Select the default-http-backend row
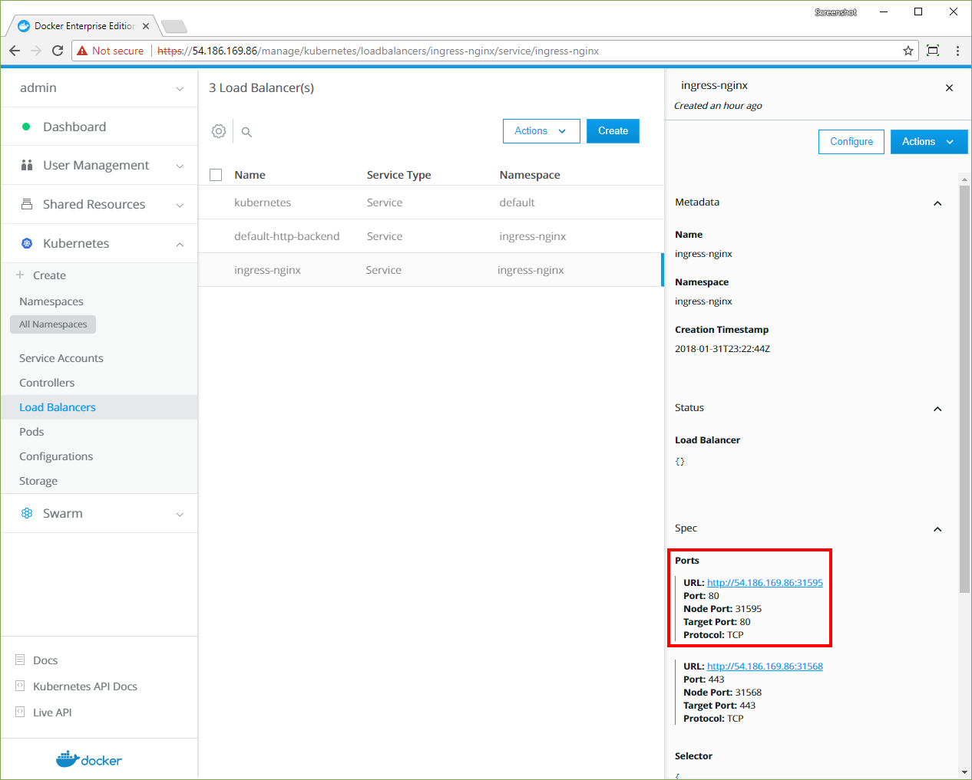 [x=430, y=236]
